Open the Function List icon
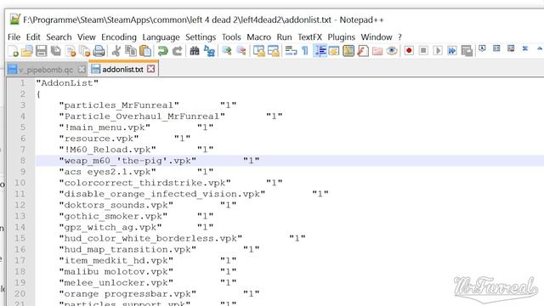Viewport: 544px width, 306px height. tap(363, 51)
